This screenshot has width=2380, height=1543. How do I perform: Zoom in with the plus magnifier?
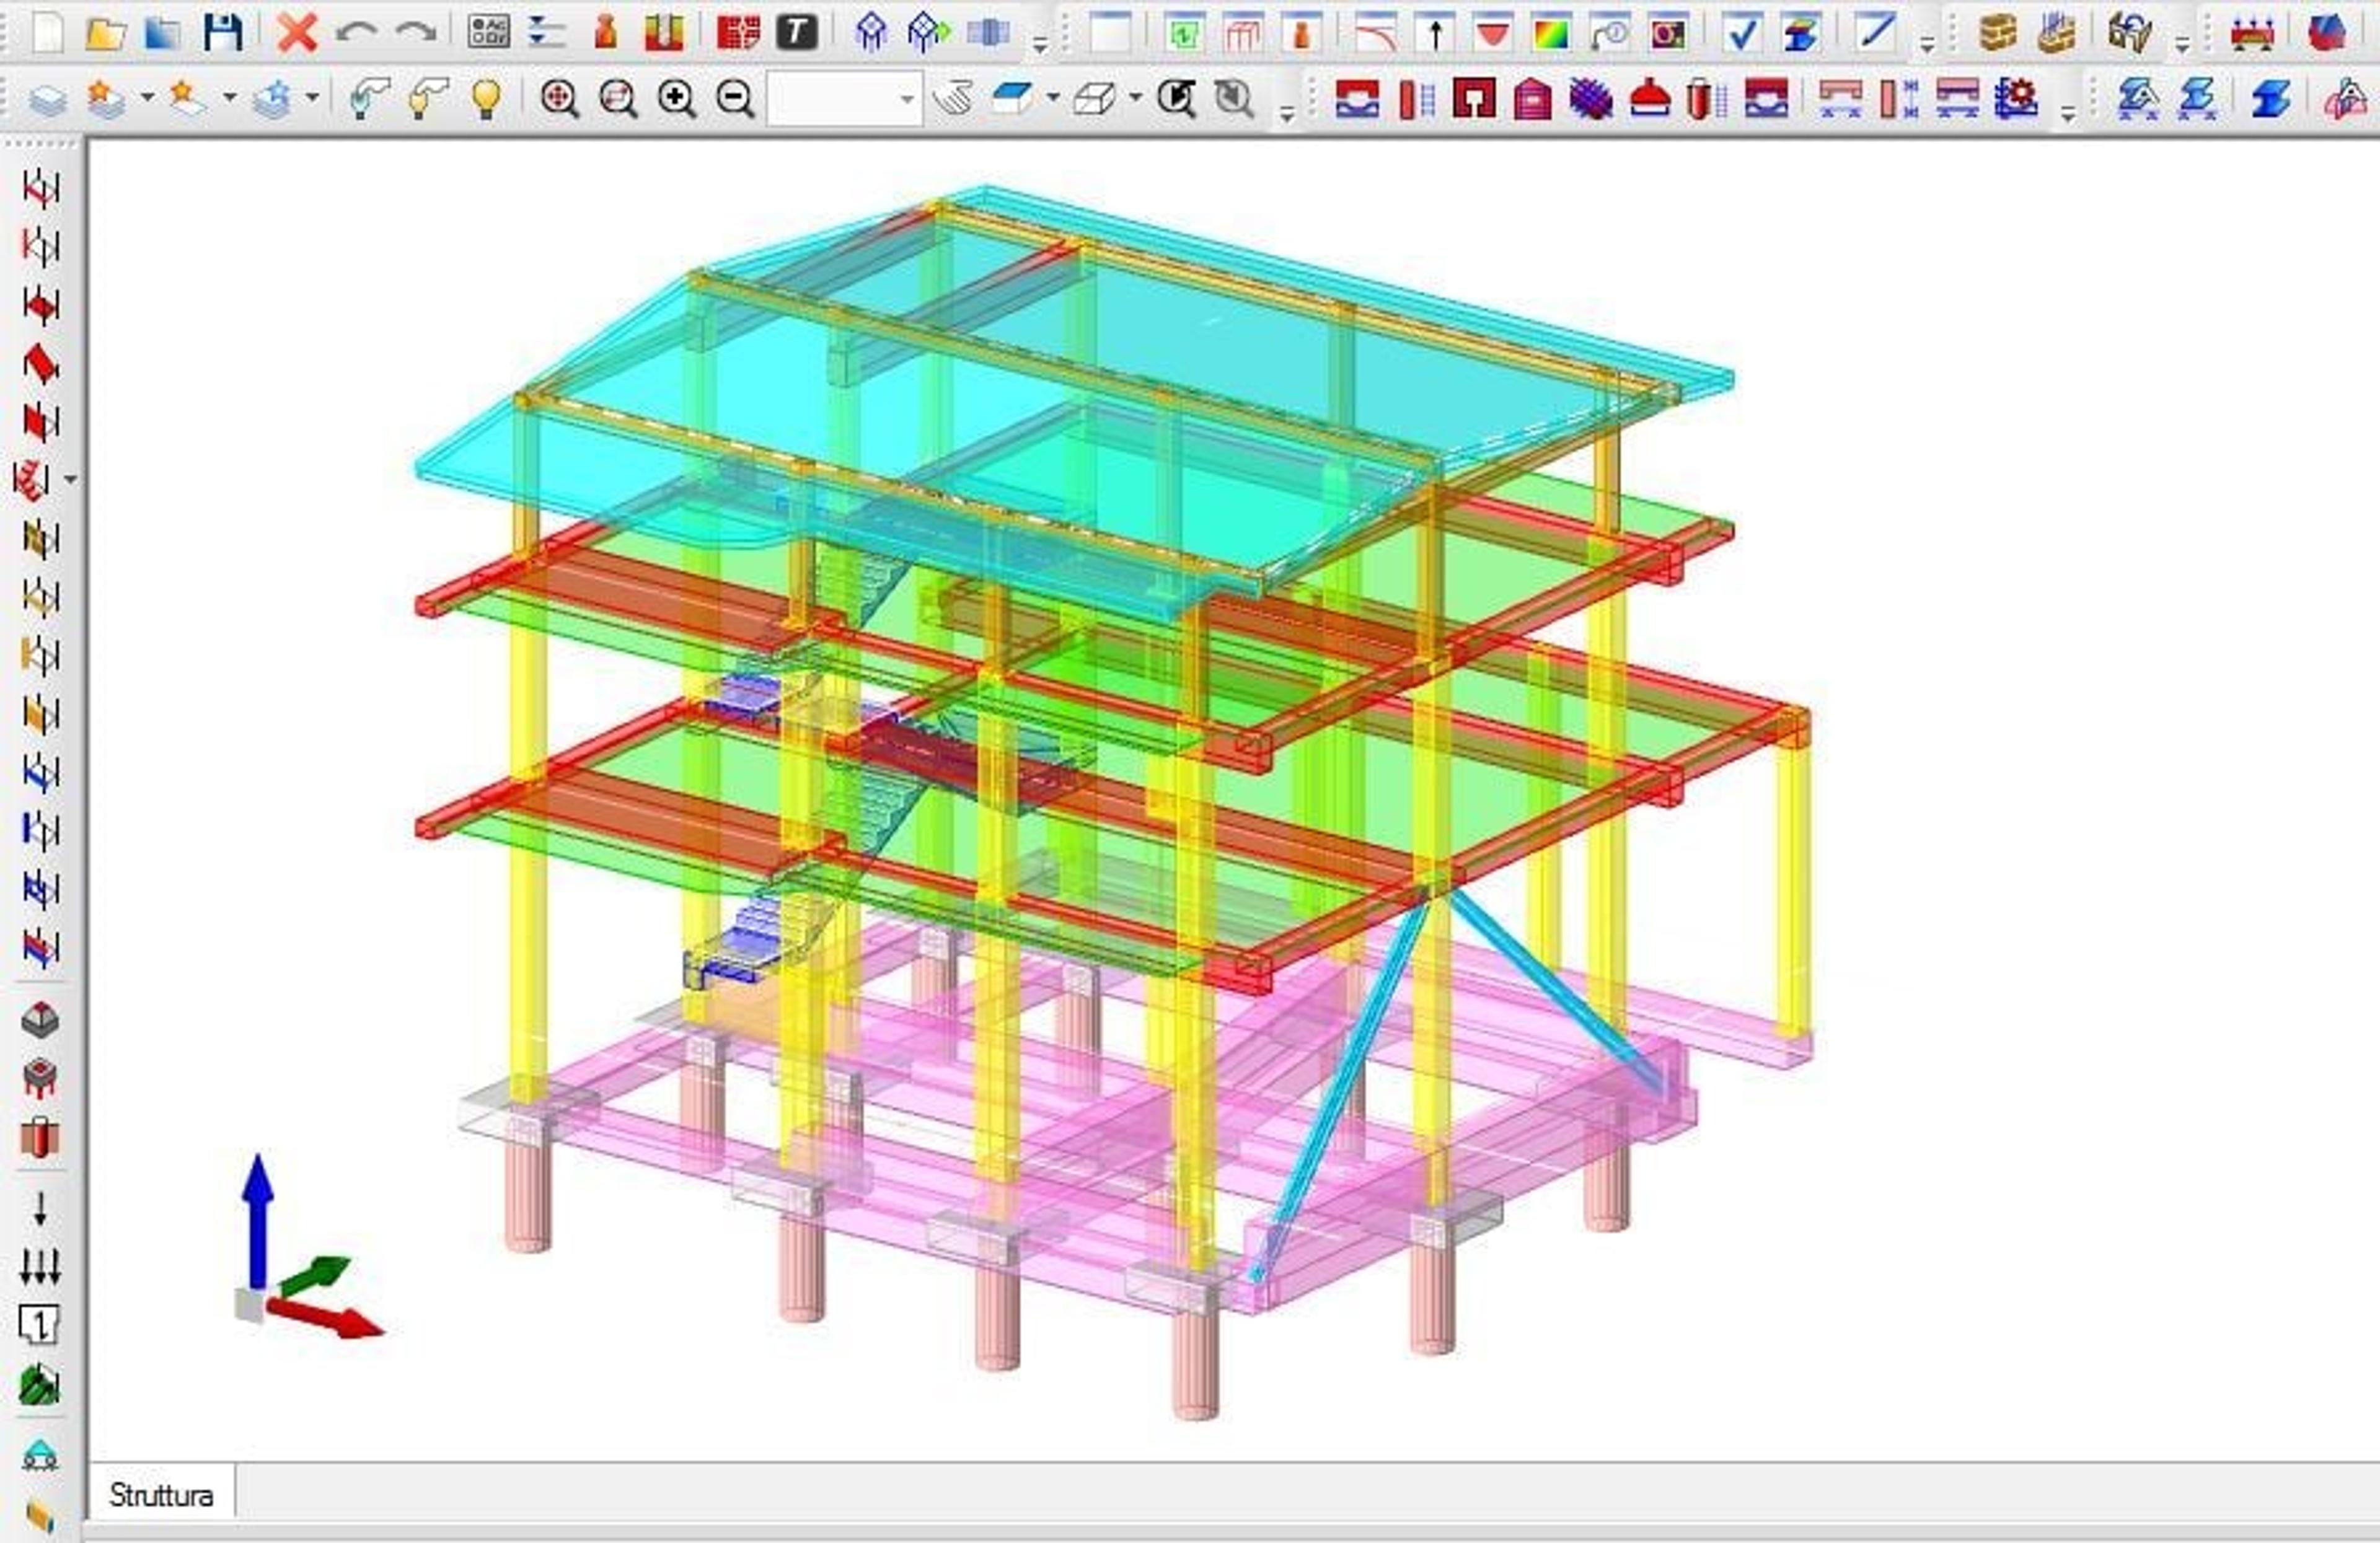(x=677, y=98)
